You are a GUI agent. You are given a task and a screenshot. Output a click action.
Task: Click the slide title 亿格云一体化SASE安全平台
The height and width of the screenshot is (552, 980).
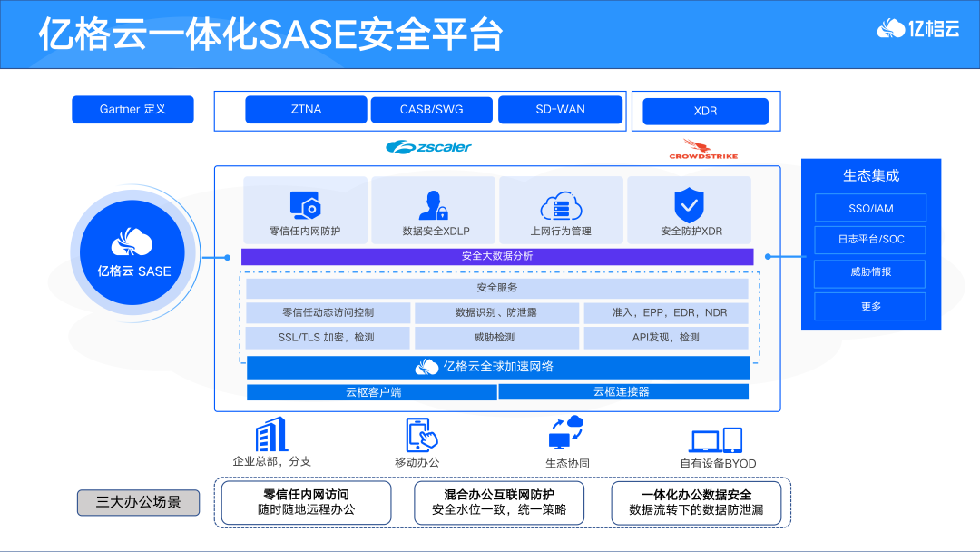point(270,34)
